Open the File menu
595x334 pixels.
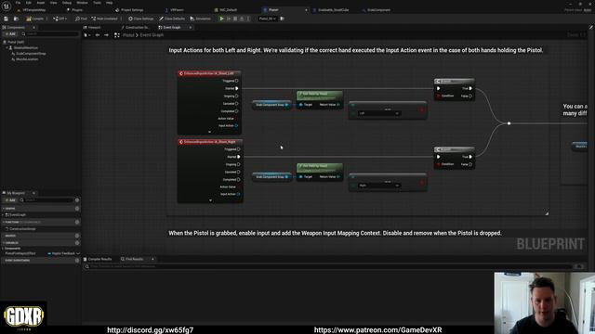coord(18,3)
